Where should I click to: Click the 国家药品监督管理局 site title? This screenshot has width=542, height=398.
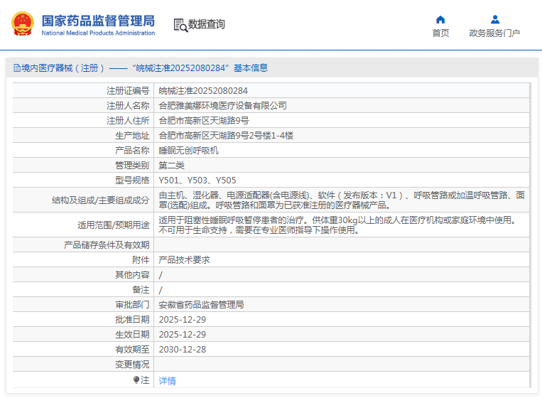98,21
